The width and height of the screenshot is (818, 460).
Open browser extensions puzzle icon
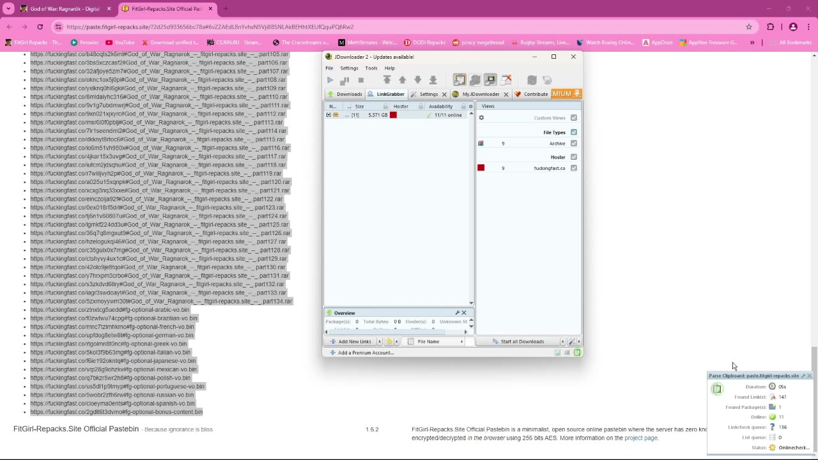tap(770, 27)
